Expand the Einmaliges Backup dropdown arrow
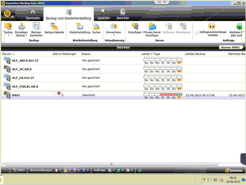This screenshot has width=246, height=185. pos(26,35)
